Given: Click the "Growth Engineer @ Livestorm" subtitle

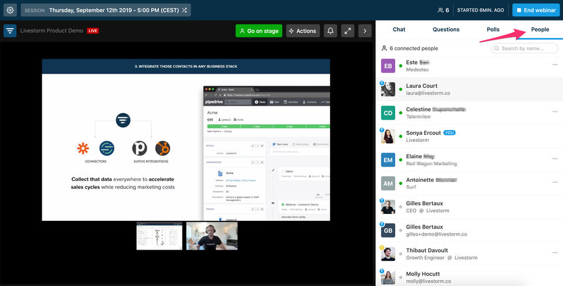Looking at the screenshot, I should (x=442, y=258).
